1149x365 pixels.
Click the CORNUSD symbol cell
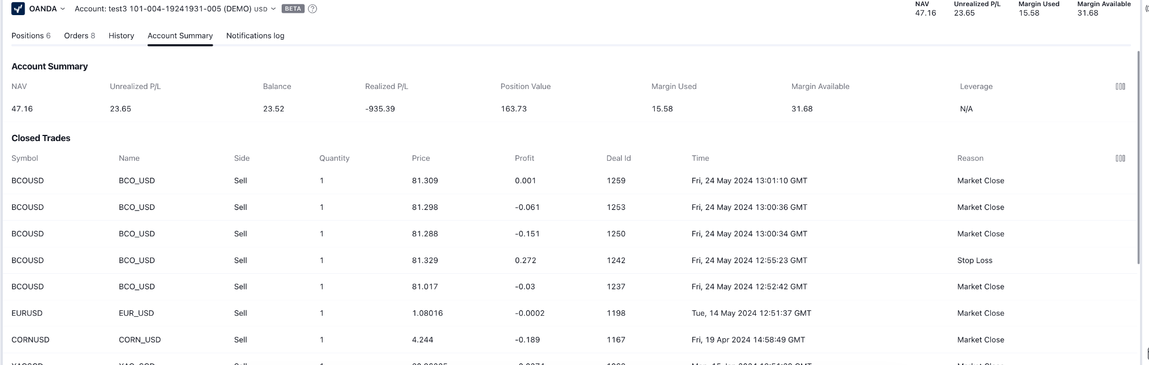(x=30, y=340)
